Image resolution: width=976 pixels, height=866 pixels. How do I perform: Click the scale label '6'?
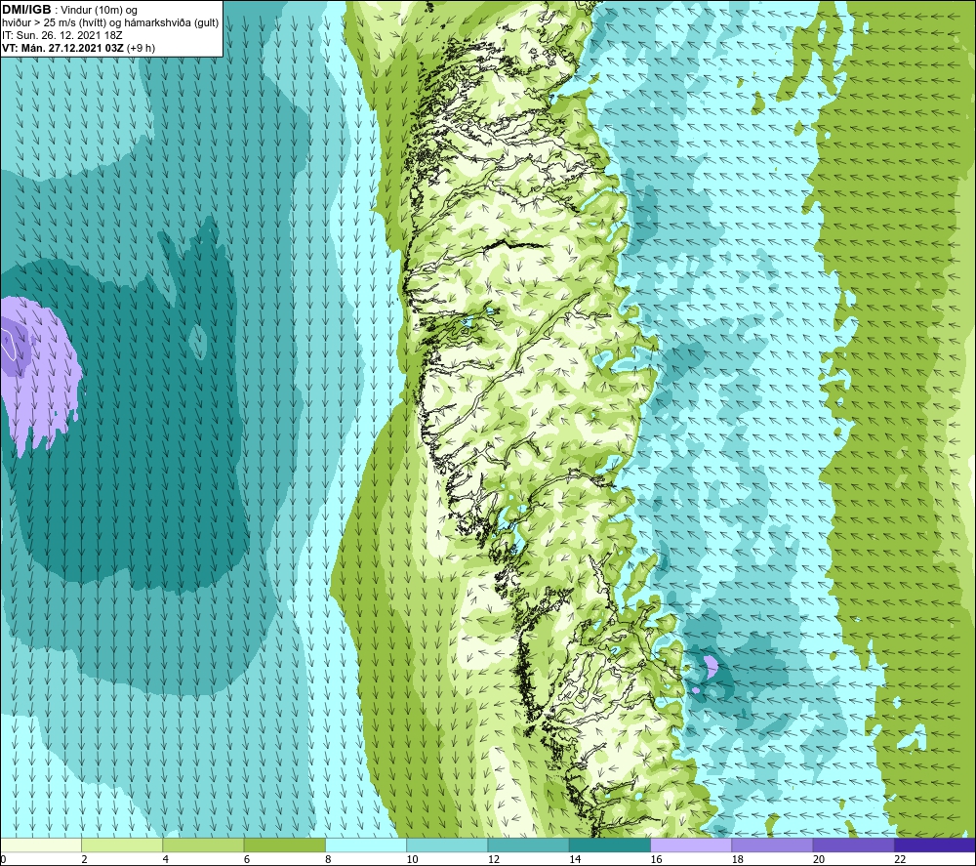tap(247, 859)
